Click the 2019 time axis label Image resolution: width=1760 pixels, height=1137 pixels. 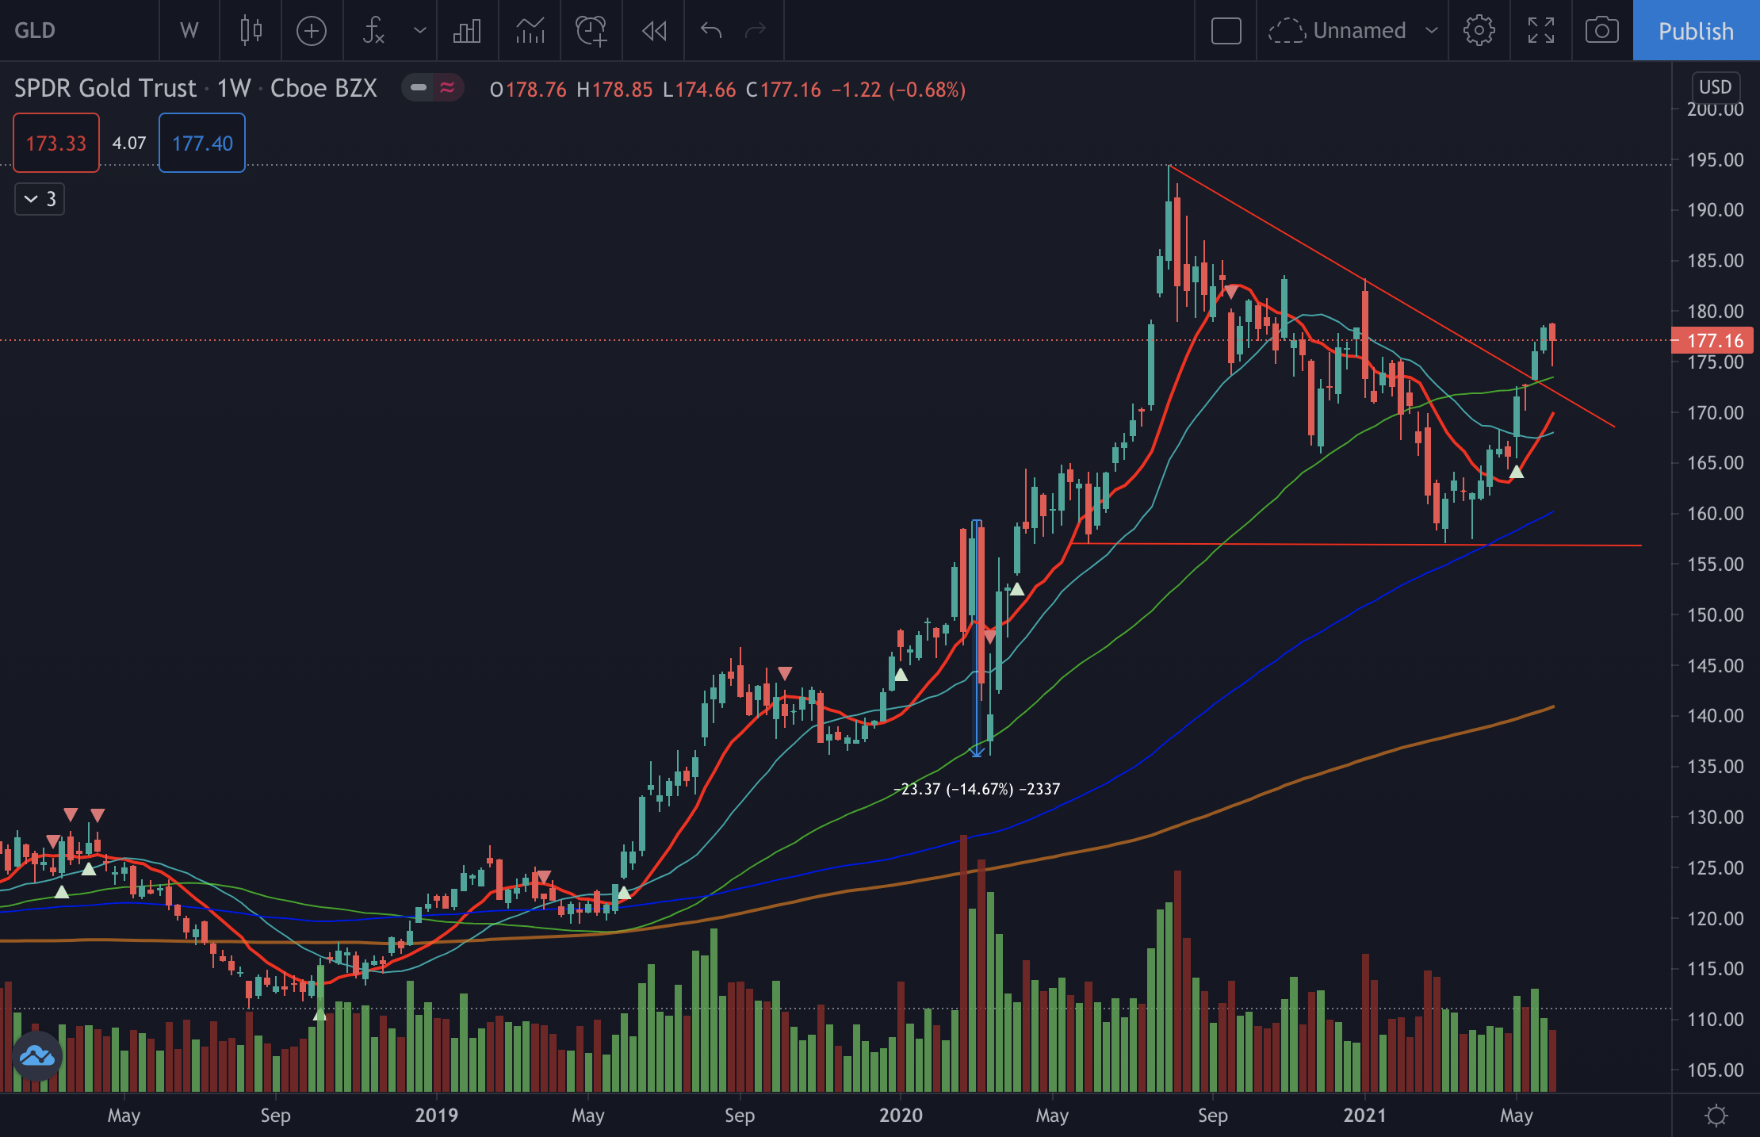436,1116
